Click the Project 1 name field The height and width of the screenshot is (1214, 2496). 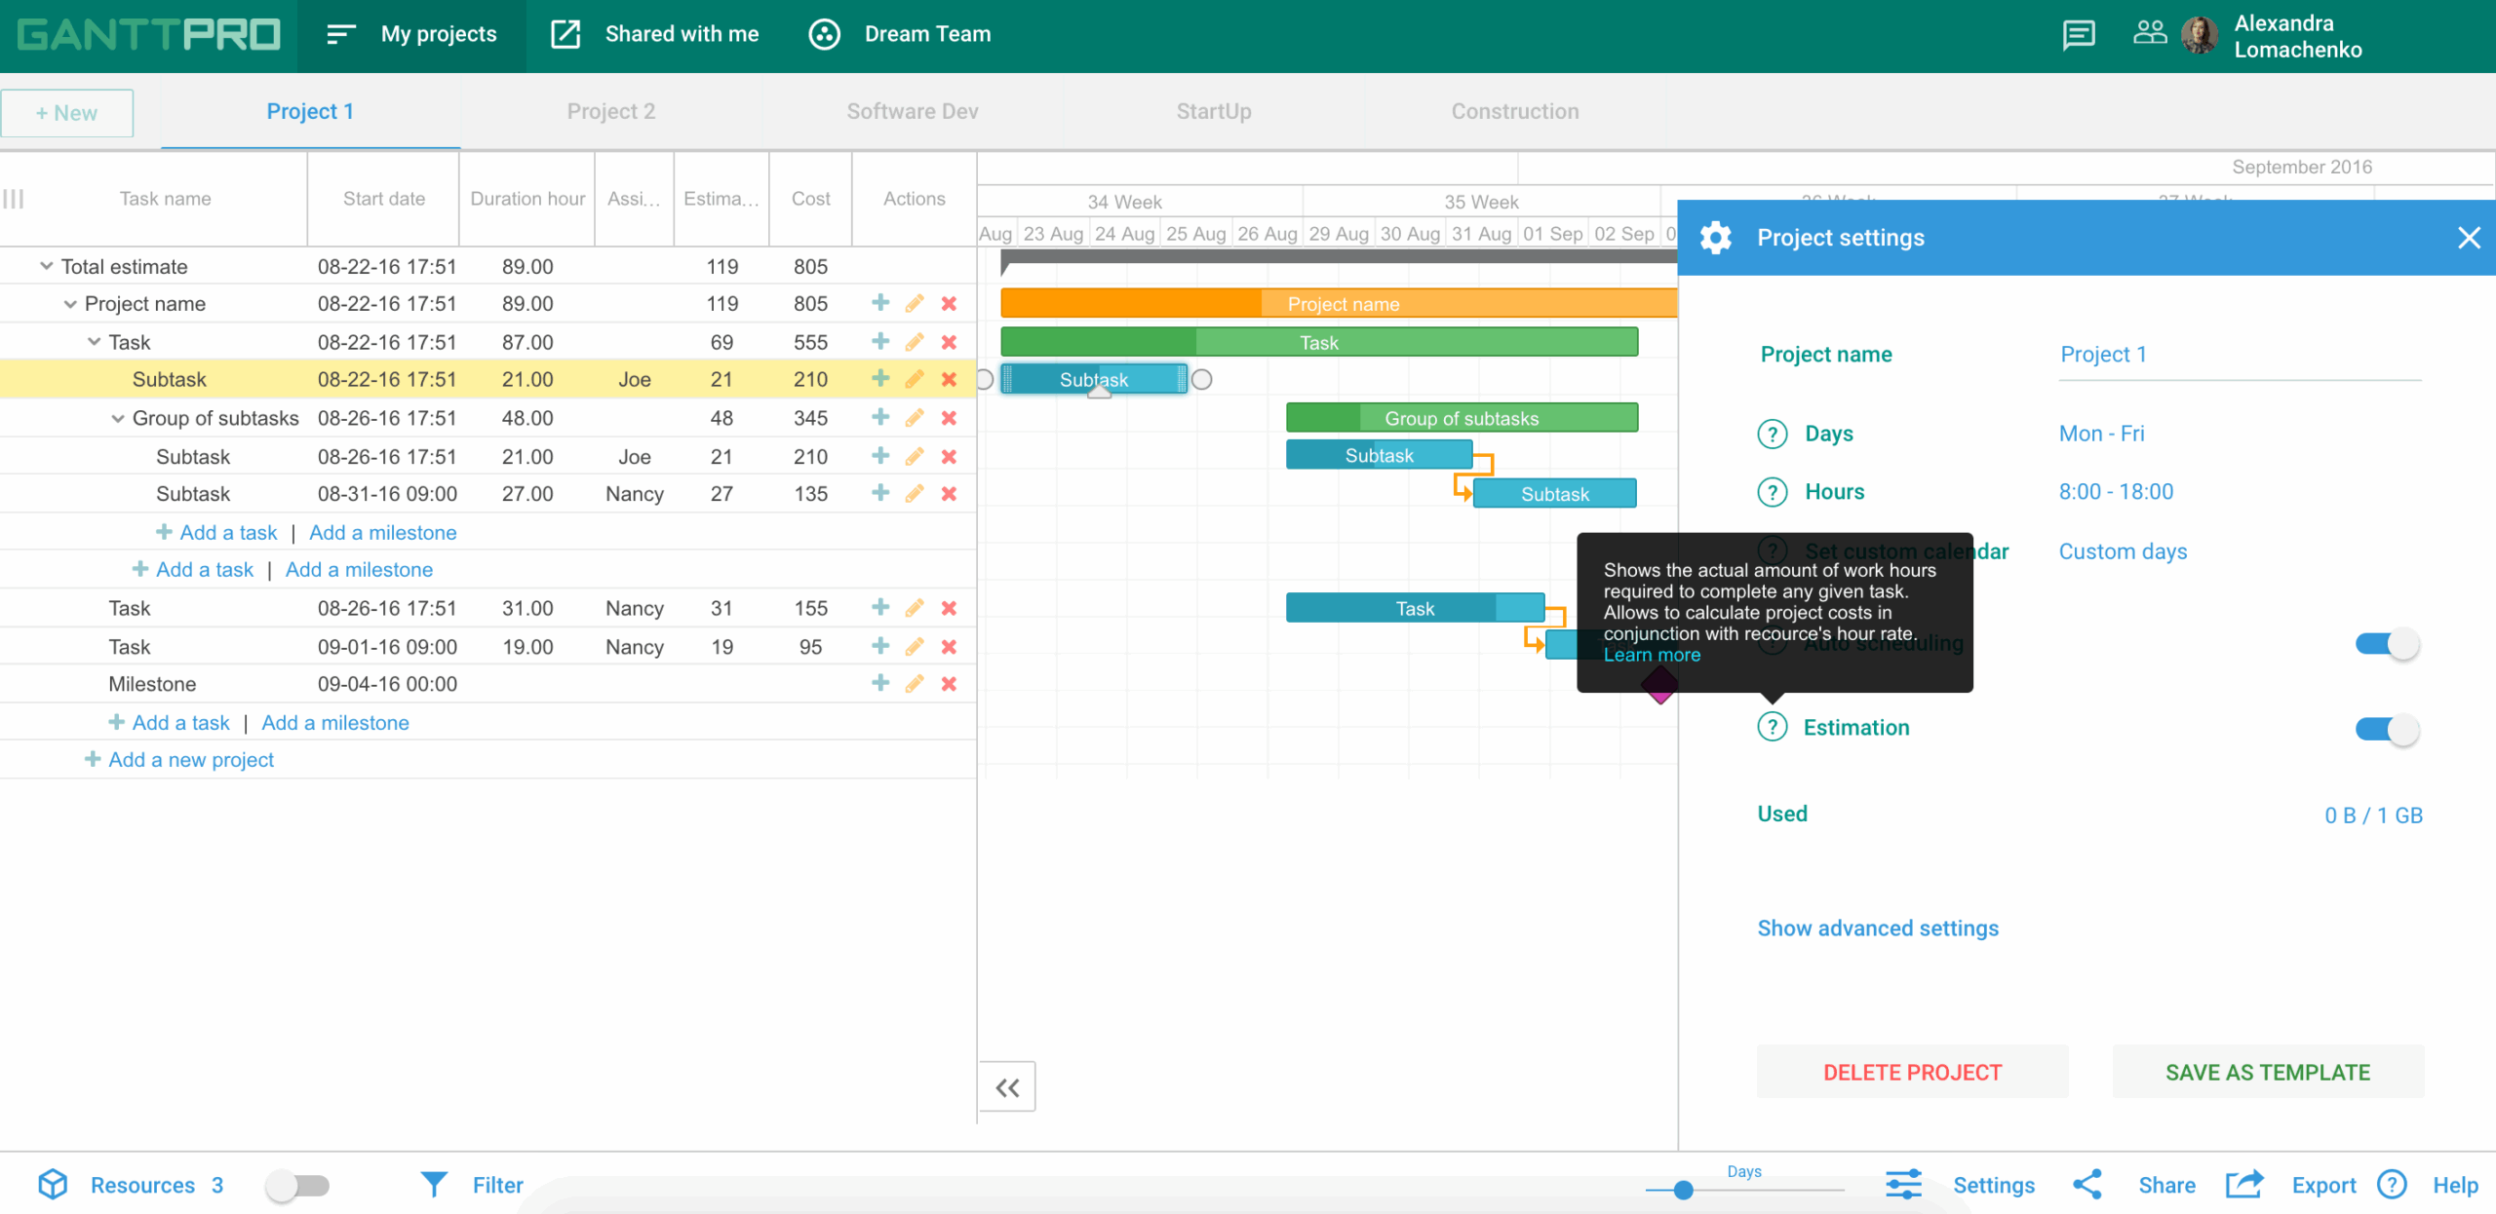tap(2102, 354)
